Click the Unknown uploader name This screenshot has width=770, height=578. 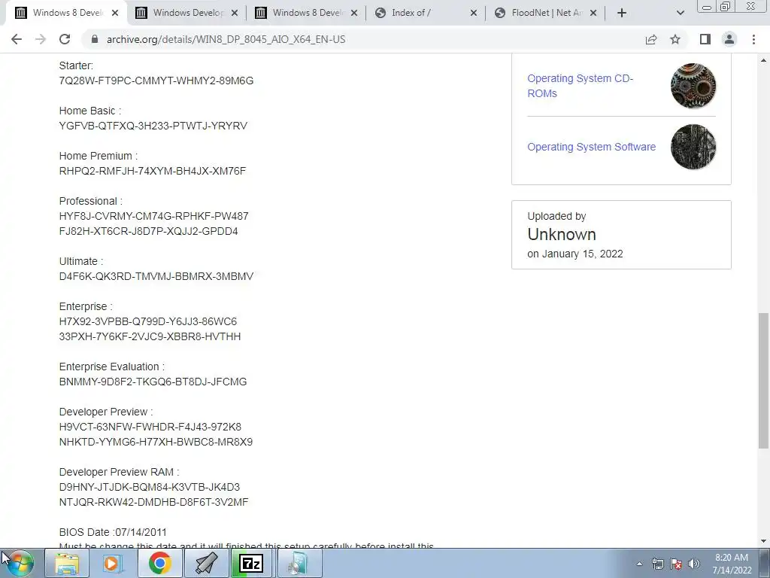point(562,235)
